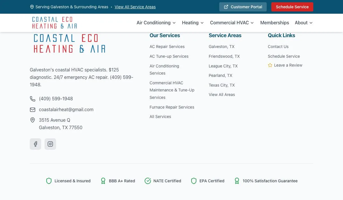Click the ribbon icon for 100% Satisfaction Guarantee
The width and height of the screenshot is (343, 200).
tap(237, 181)
